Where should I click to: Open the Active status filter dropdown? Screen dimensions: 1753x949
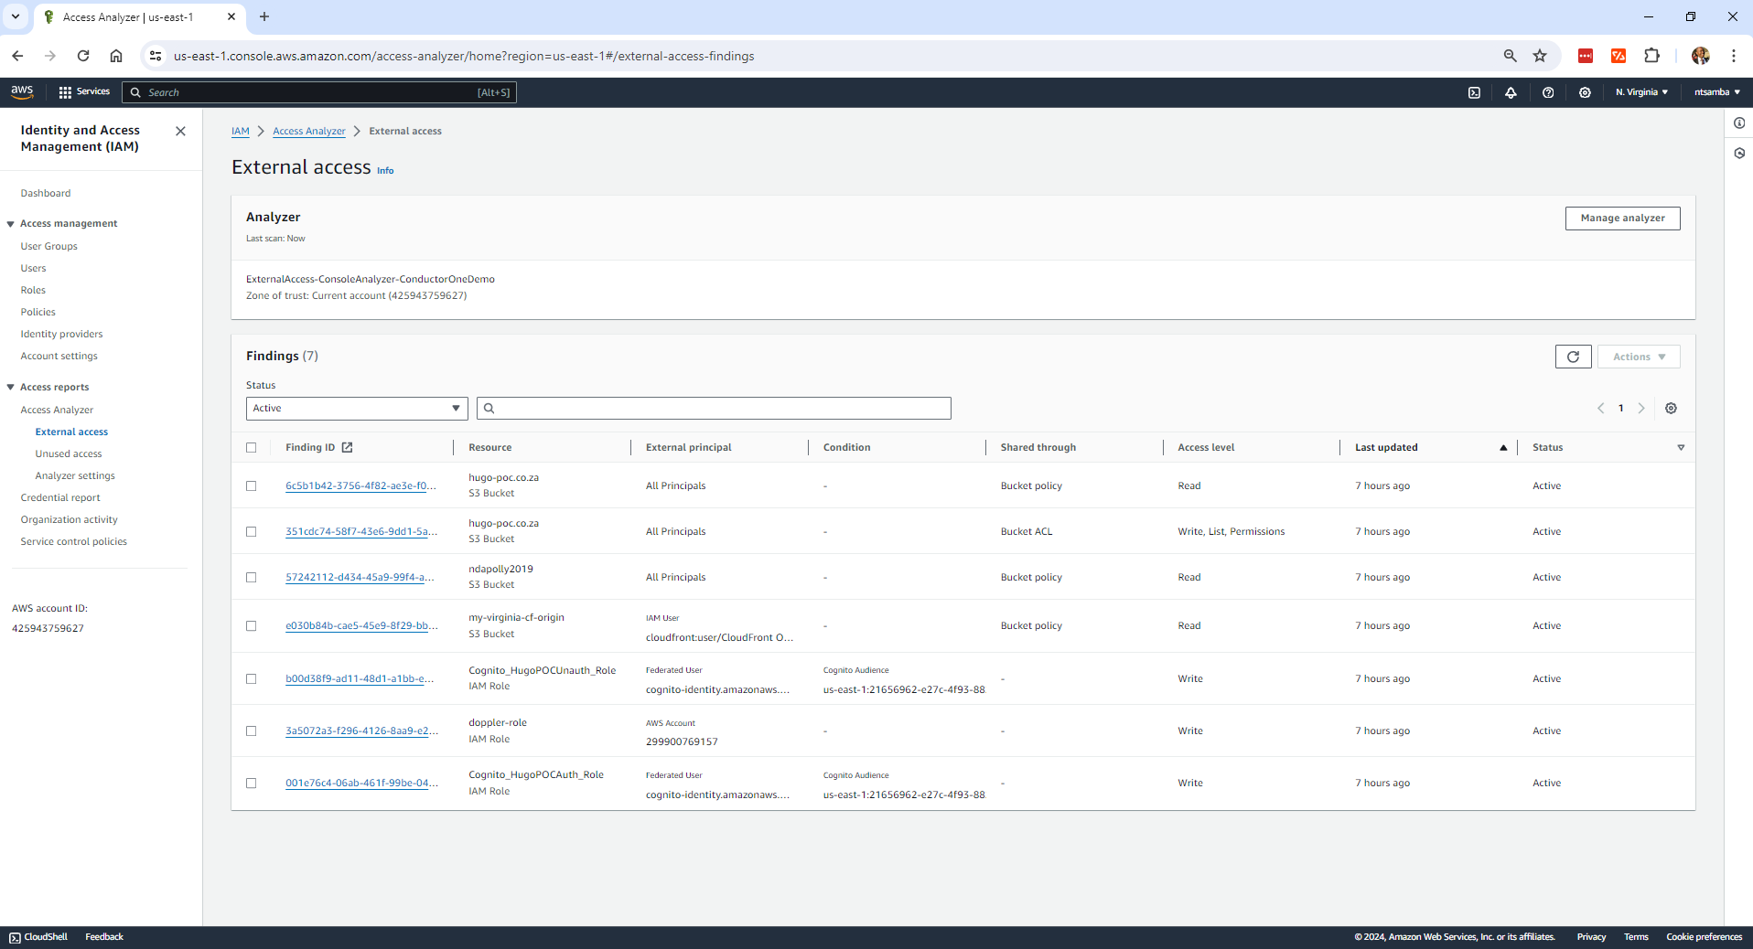pos(356,409)
